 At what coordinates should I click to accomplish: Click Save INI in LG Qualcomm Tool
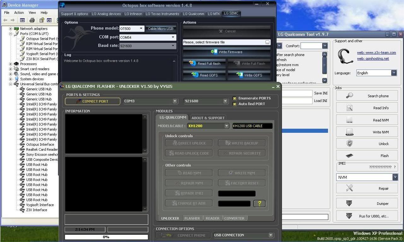[x=320, y=93]
